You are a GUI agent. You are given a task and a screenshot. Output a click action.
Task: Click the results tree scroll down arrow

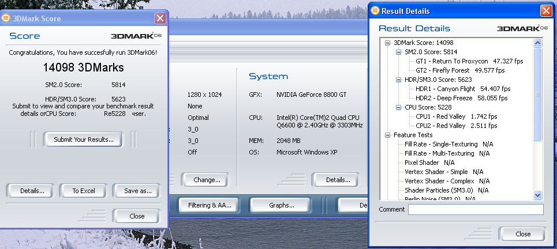click(537, 195)
